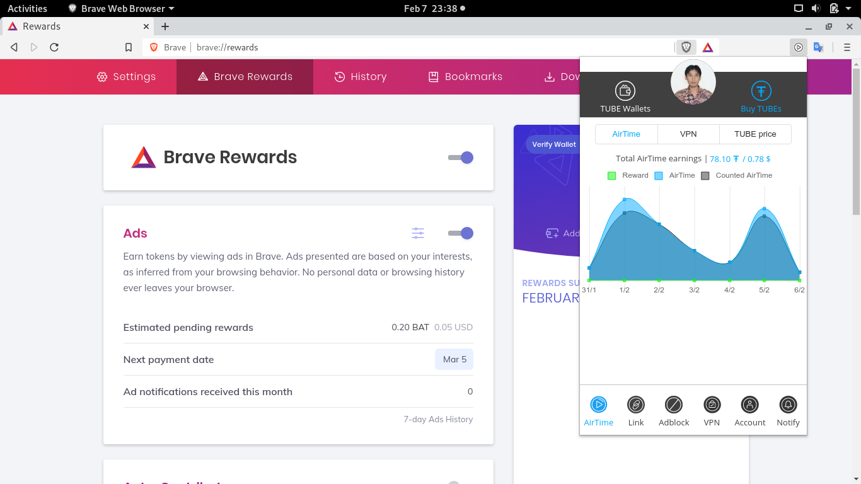
Task: Open the Adblock icon in popup footer
Action: click(674, 405)
